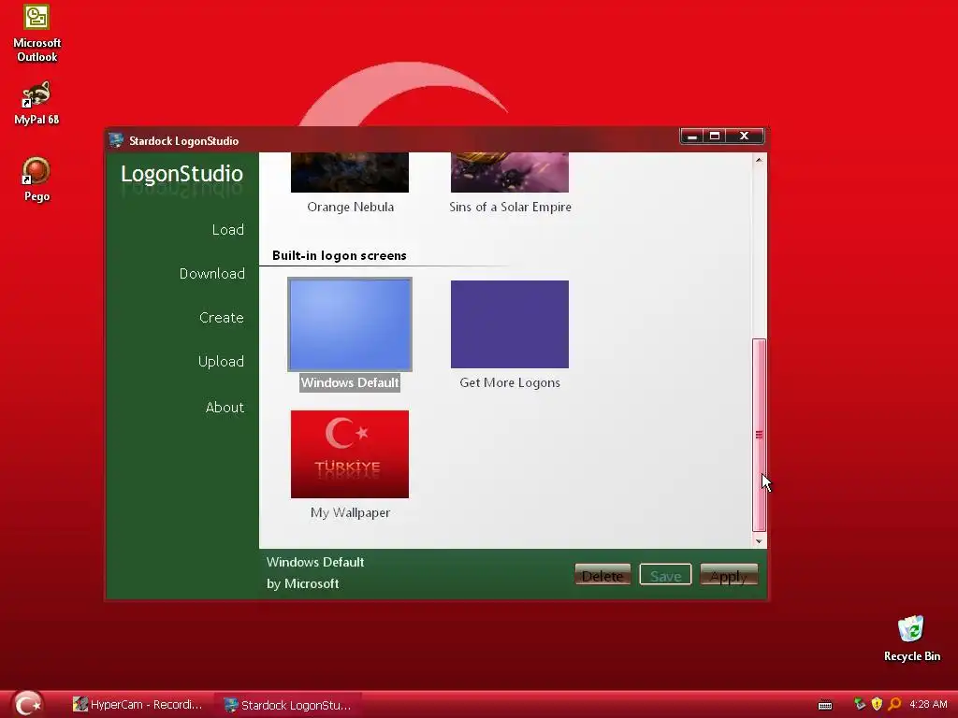The image size is (958, 718).
Task: Open Recycle Bin on desktop
Action: (911, 639)
